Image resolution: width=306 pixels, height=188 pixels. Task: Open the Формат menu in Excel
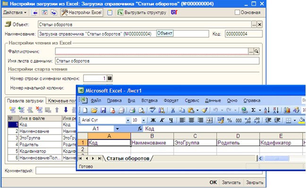171,101
